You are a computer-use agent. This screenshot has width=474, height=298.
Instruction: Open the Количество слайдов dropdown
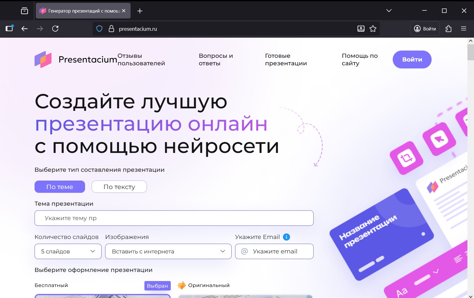click(x=68, y=251)
